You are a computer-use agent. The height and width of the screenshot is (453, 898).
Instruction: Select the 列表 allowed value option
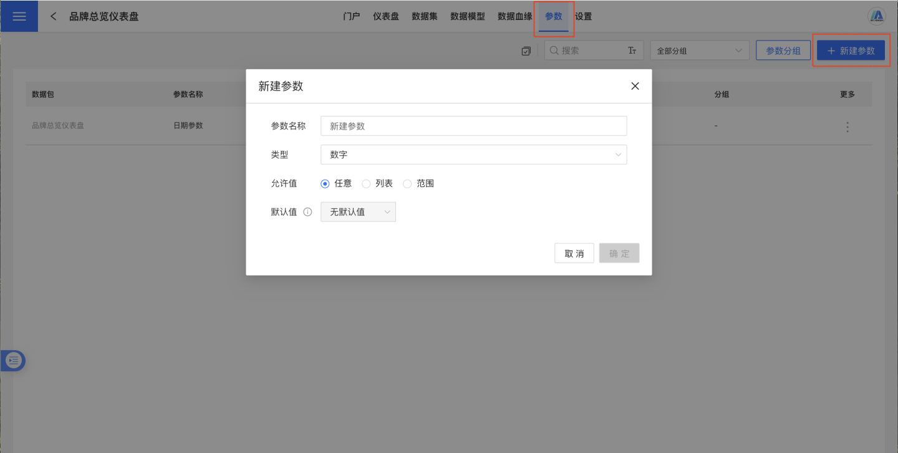(367, 183)
